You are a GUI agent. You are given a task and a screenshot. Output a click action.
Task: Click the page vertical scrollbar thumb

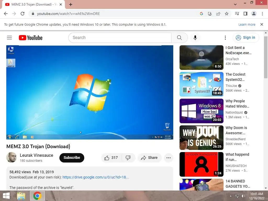tap(266, 57)
